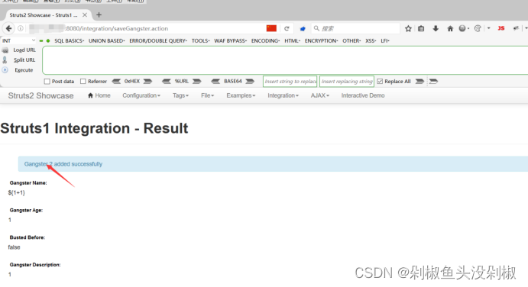The width and height of the screenshot is (528, 287).
Task: Uncheck the Replace All checkbox
Action: 380,82
